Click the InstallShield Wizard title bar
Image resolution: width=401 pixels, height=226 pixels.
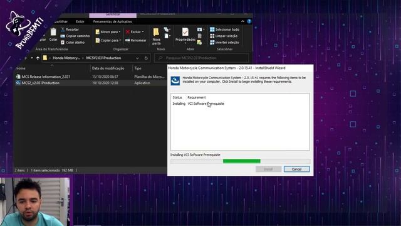[240, 68]
